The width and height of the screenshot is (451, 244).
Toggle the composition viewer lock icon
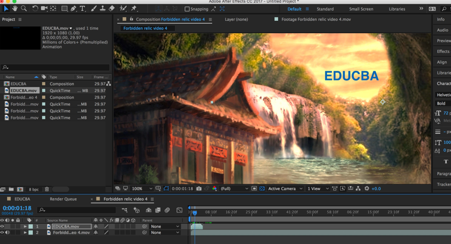(x=132, y=19)
